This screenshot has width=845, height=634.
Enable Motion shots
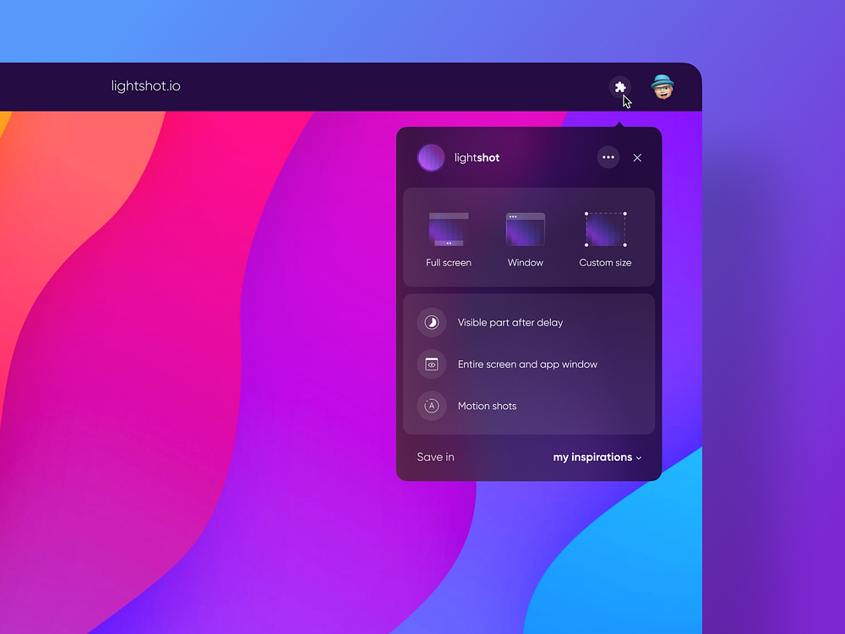488,406
